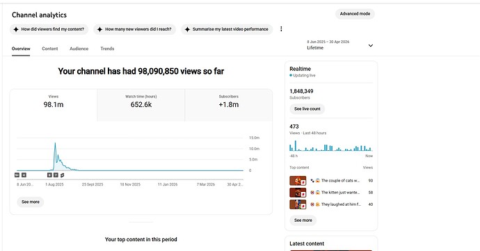
Task: Switch to the Content tab
Action: tap(50, 49)
